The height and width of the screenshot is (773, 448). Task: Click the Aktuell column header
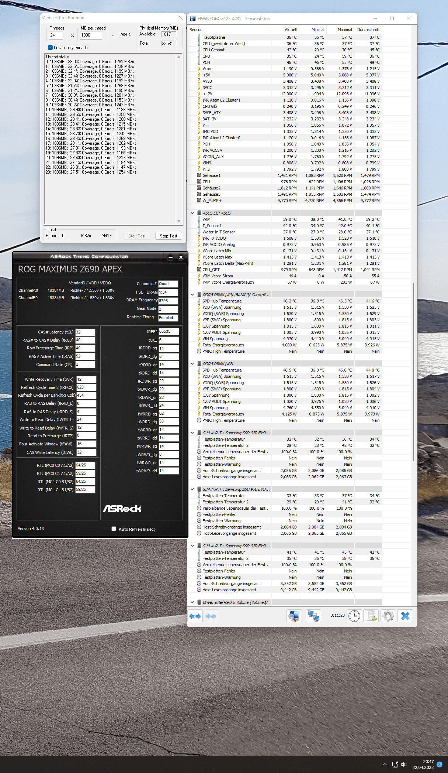(x=285, y=30)
